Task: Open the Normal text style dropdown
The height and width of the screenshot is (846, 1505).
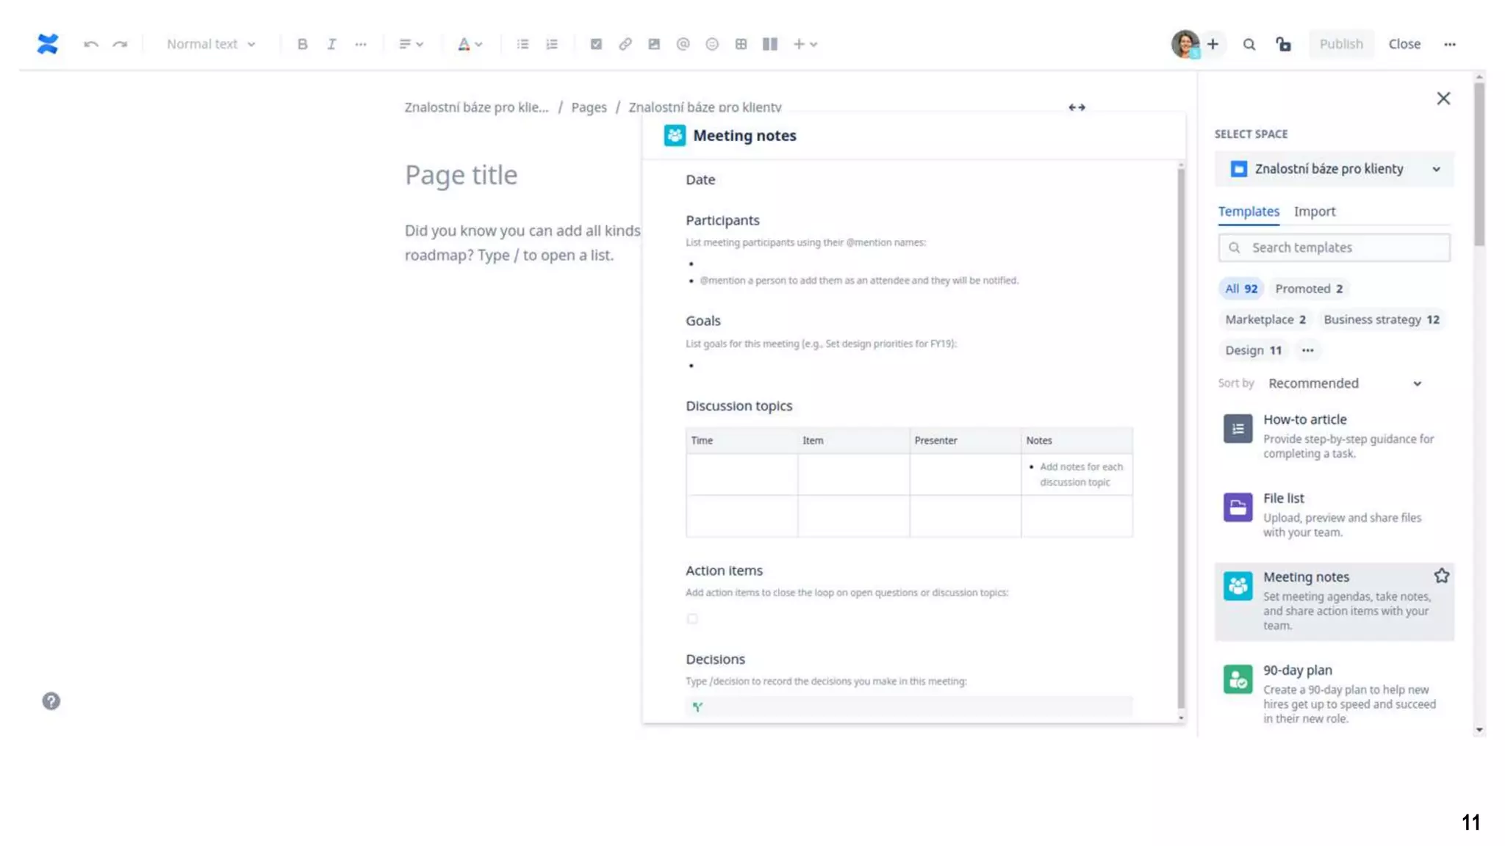Action: pyautogui.click(x=211, y=44)
